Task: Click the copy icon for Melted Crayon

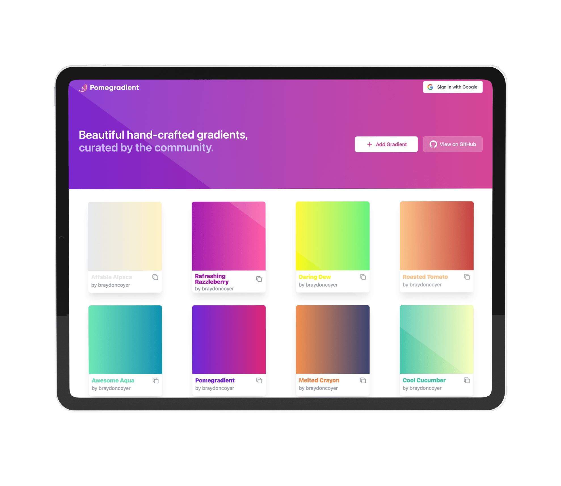Action: click(x=363, y=380)
